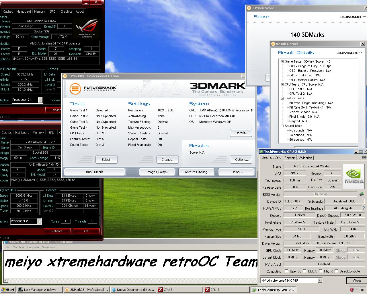Select the Ragtroll result row
The width and height of the screenshot is (367, 294).
pos(298,121)
